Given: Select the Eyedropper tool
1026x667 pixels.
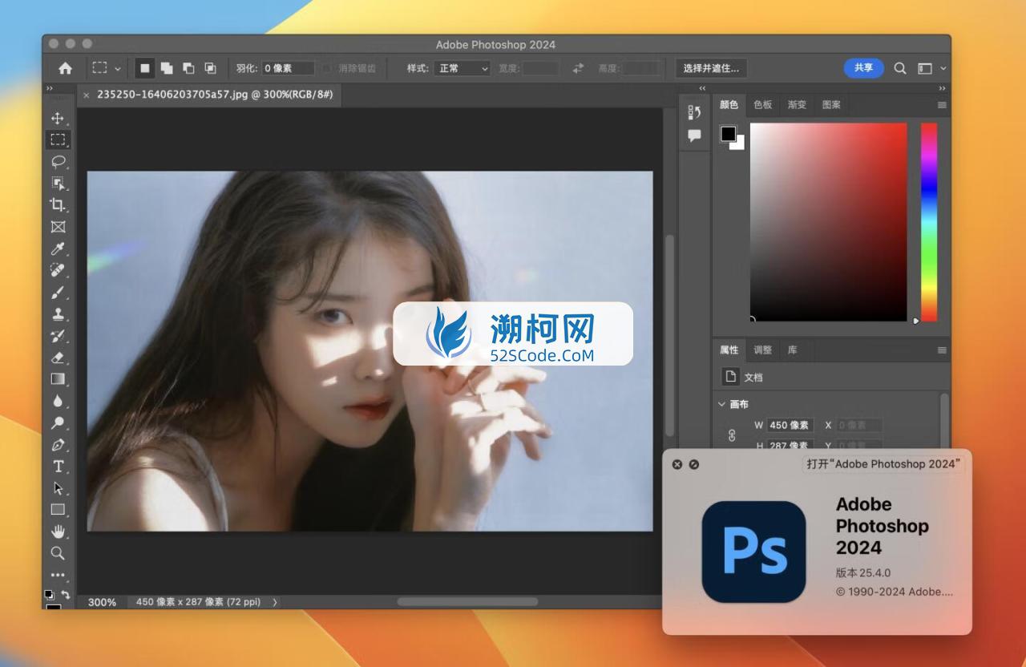Looking at the screenshot, I should pyautogui.click(x=58, y=249).
